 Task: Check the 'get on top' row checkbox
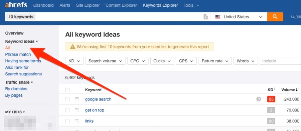[x=67, y=110]
